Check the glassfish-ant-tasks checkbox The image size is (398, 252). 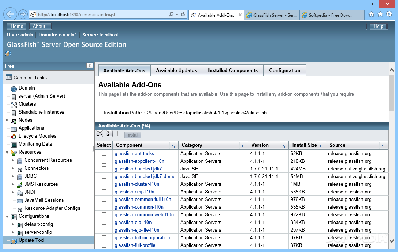pyautogui.click(x=104, y=153)
